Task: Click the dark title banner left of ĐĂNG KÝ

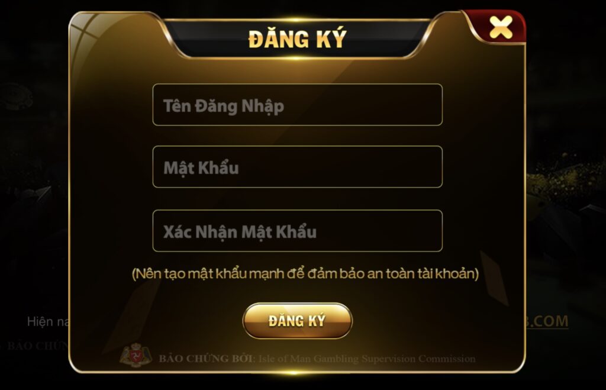Action: tap(209, 38)
